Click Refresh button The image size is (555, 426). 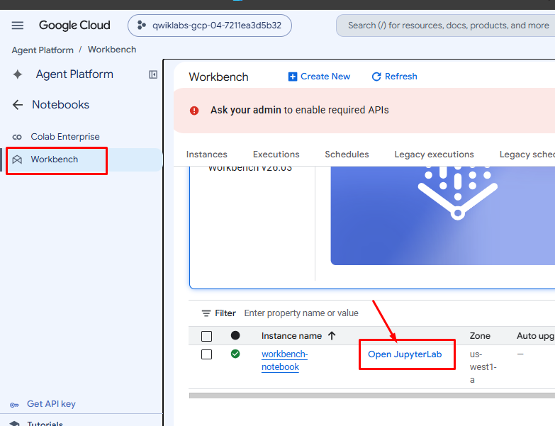pyautogui.click(x=394, y=77)
